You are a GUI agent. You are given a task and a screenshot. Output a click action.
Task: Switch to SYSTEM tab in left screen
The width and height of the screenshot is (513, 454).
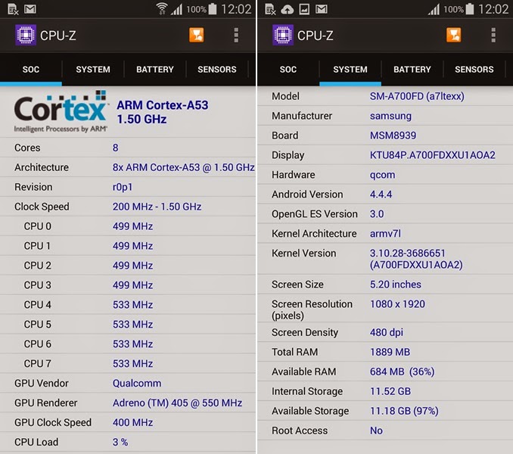[93, 70]
